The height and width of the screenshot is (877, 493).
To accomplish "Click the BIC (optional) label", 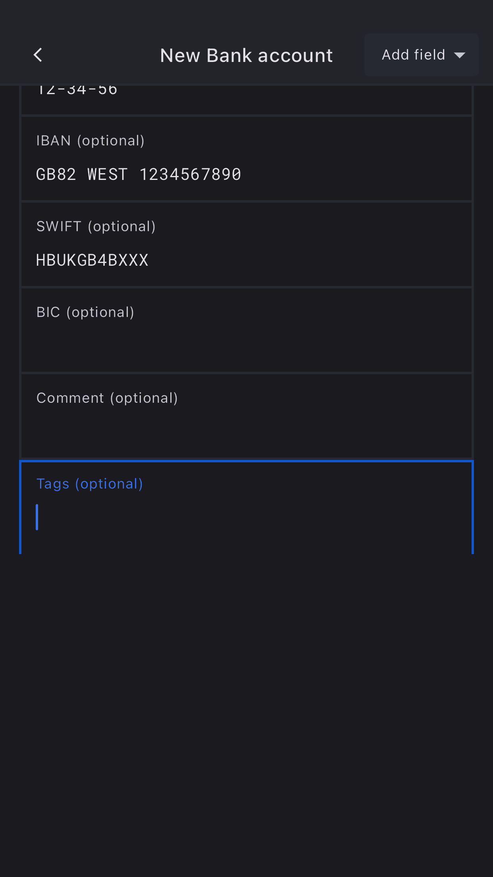I will [x=85, y=312].
